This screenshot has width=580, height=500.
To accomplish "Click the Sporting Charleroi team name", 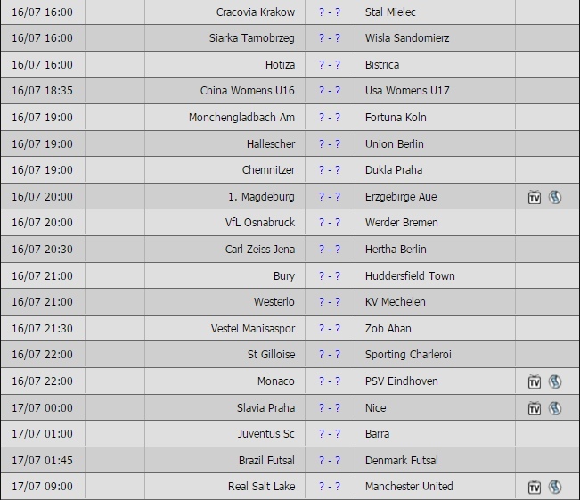I will (x=408, y=355).
